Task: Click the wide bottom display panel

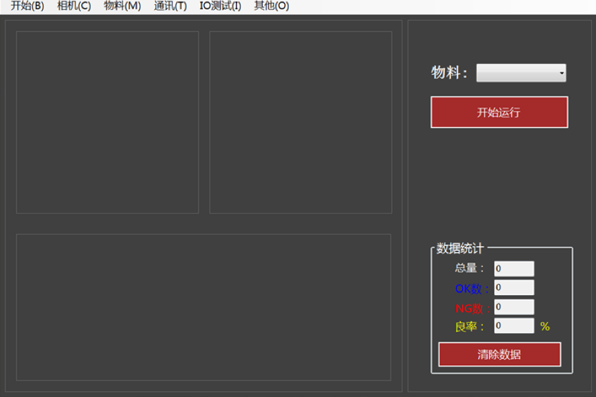Action: tap(203, 307)
